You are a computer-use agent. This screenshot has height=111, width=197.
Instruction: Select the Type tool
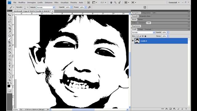pos(10,66)
